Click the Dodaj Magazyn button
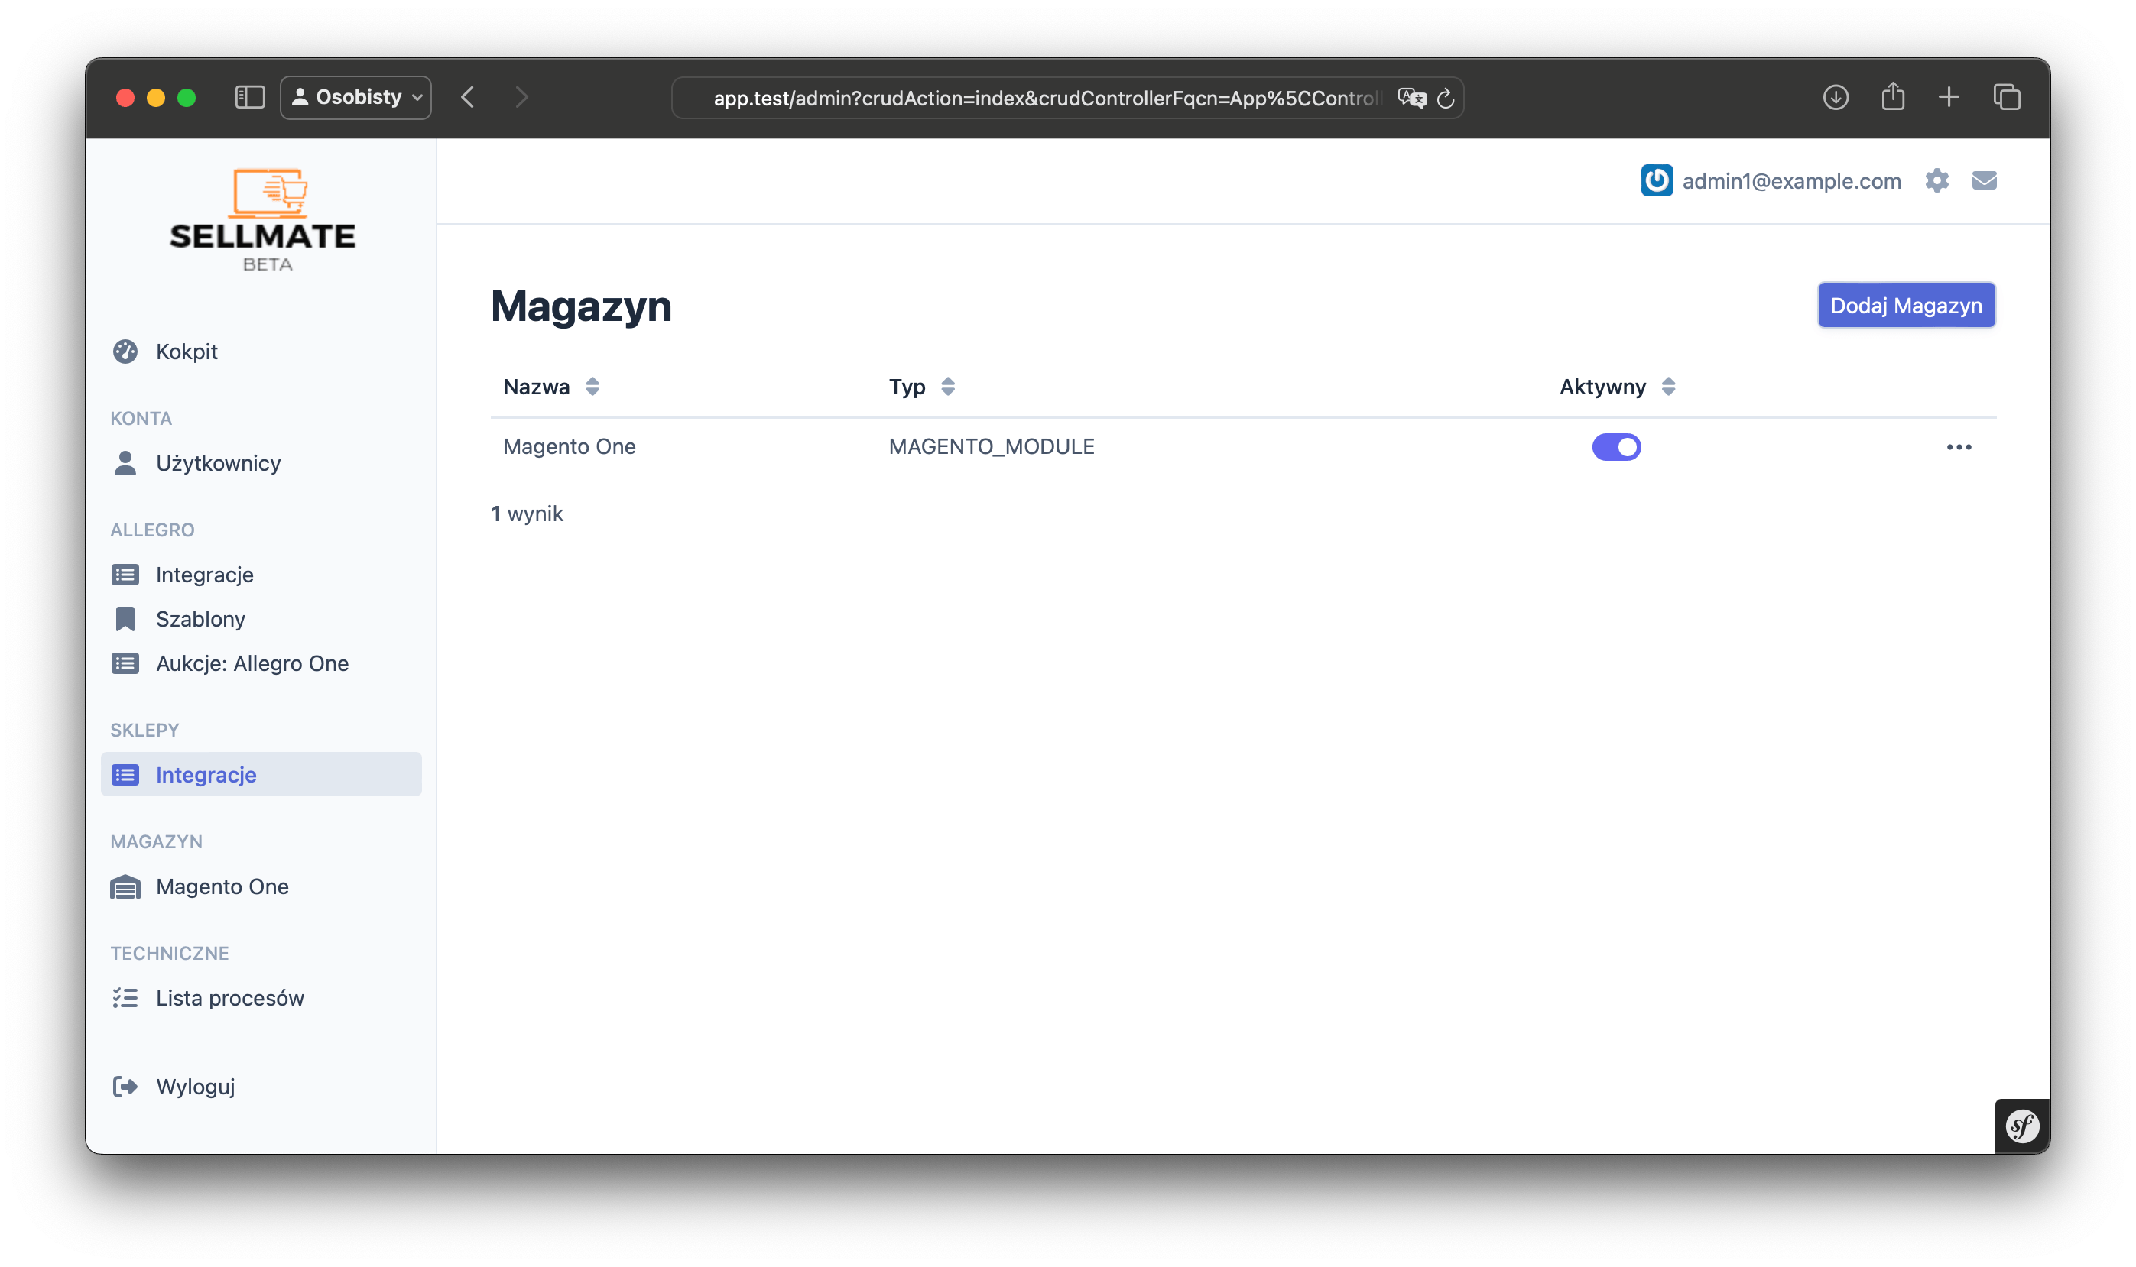Viewport: 2136px width, 1267px height. [1905, 306]
